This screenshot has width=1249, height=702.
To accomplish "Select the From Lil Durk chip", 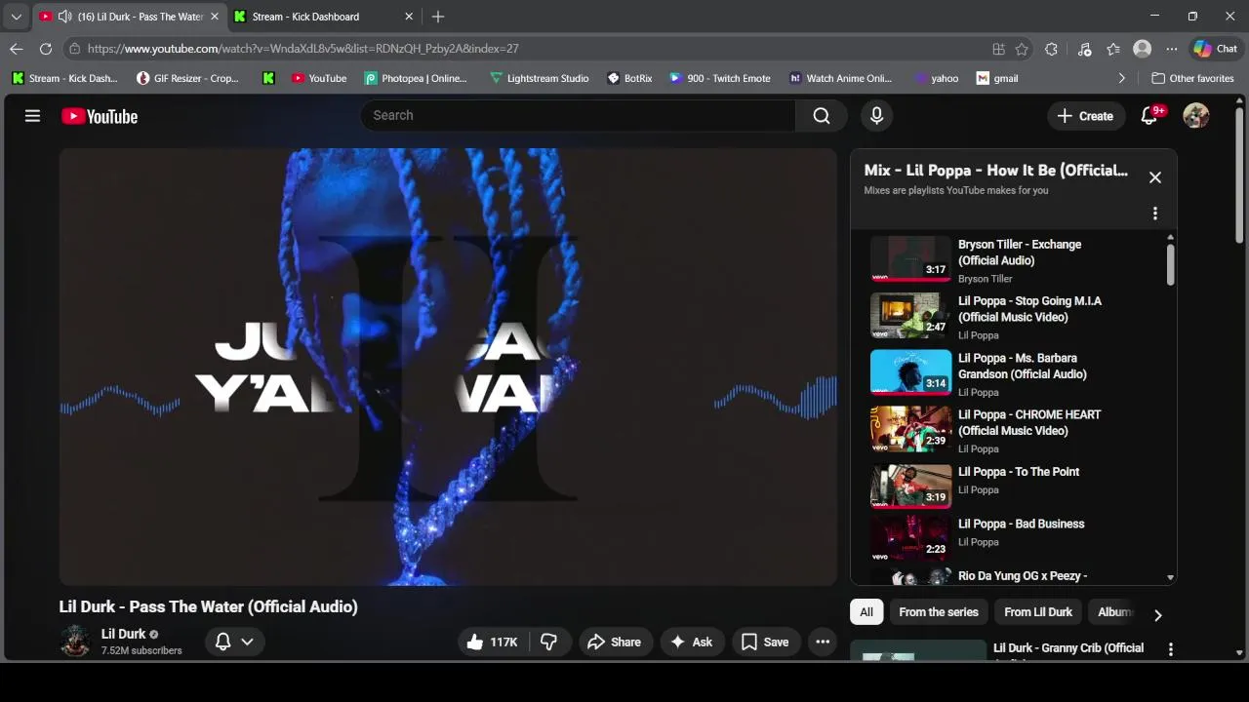I will pos(1038,612).
